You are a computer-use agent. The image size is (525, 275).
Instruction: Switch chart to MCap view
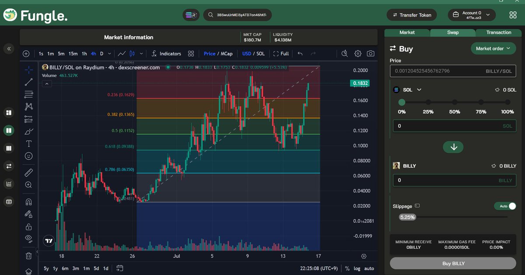(227, 54)
